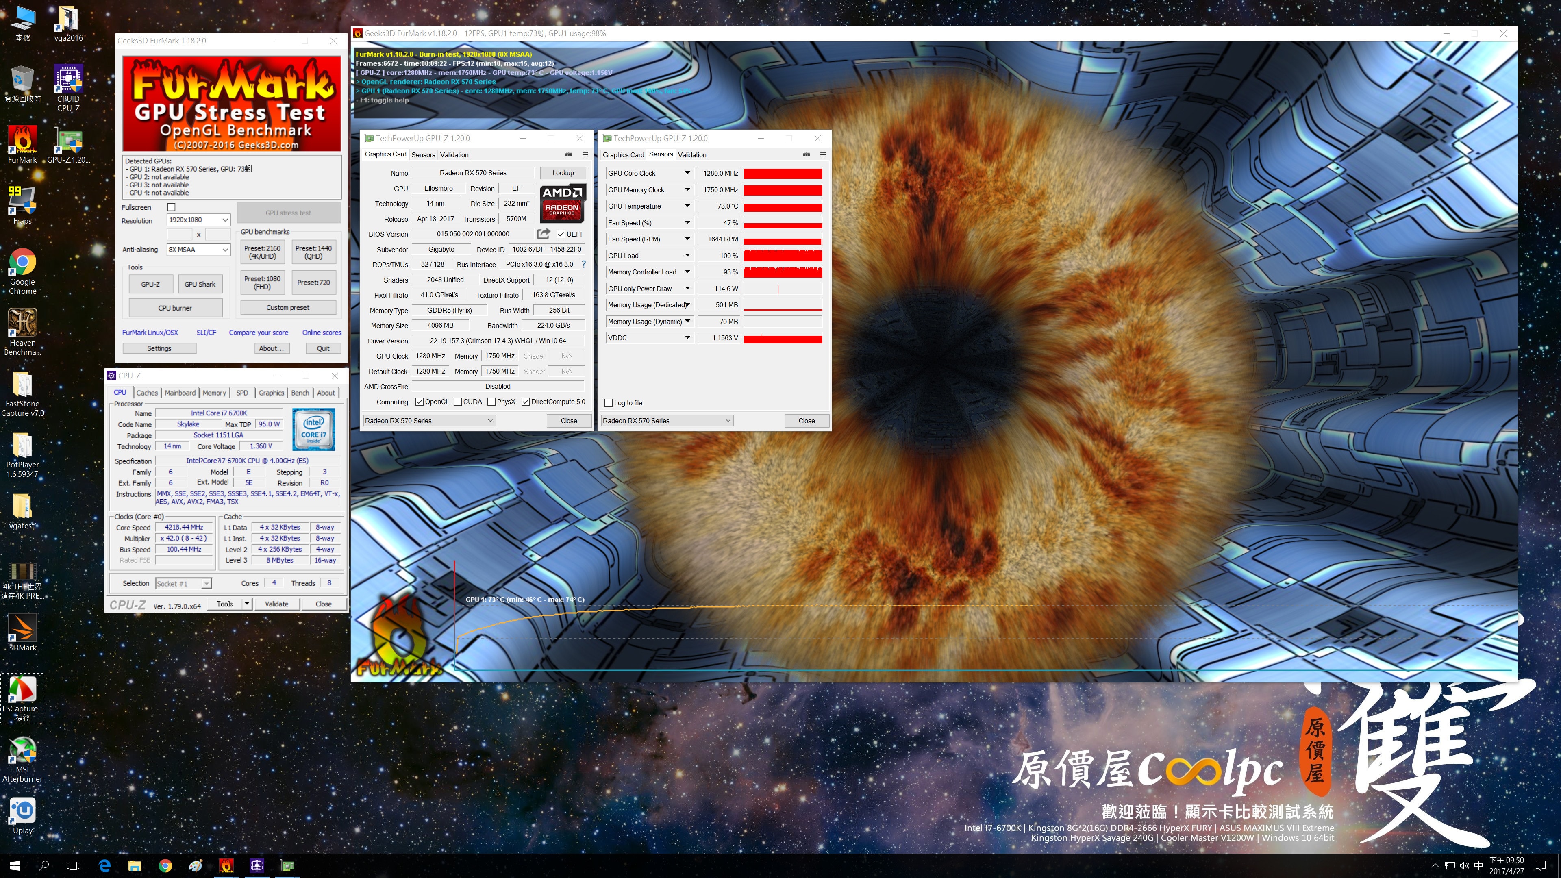Click GPU only Power Draw sensor graph
The height and width of the screenshot is (878, 1561).
(783, 289)
